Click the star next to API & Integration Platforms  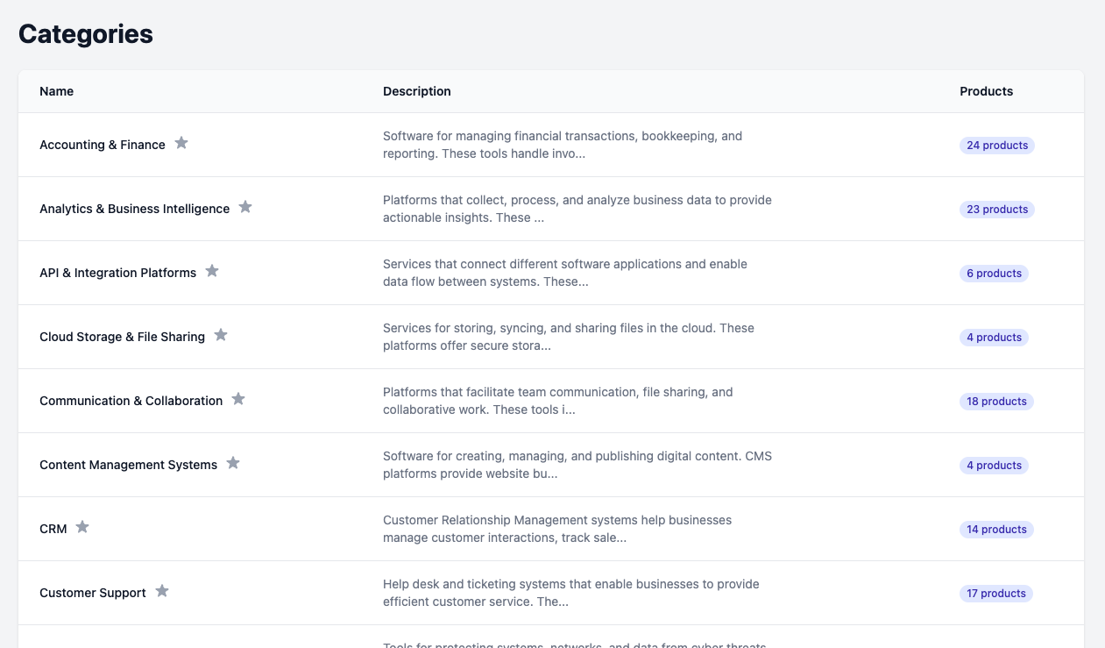point(212,271)
